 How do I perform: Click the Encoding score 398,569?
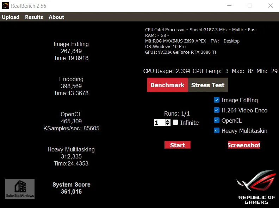tap(72, 86)
